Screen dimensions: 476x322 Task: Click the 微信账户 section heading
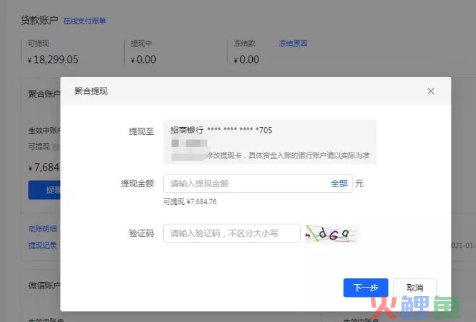(x=44, y=285)
